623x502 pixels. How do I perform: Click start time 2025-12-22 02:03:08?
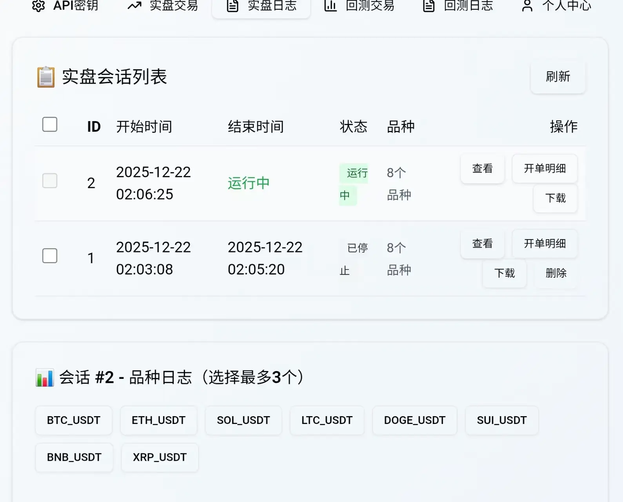pos(153,258)
